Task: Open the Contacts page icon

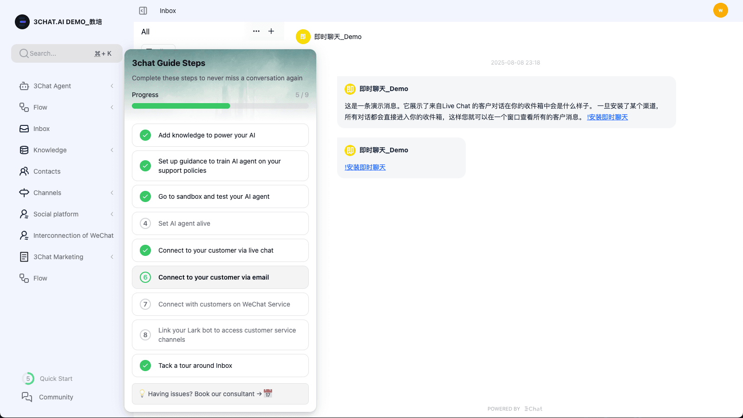Action: point(24,171)
